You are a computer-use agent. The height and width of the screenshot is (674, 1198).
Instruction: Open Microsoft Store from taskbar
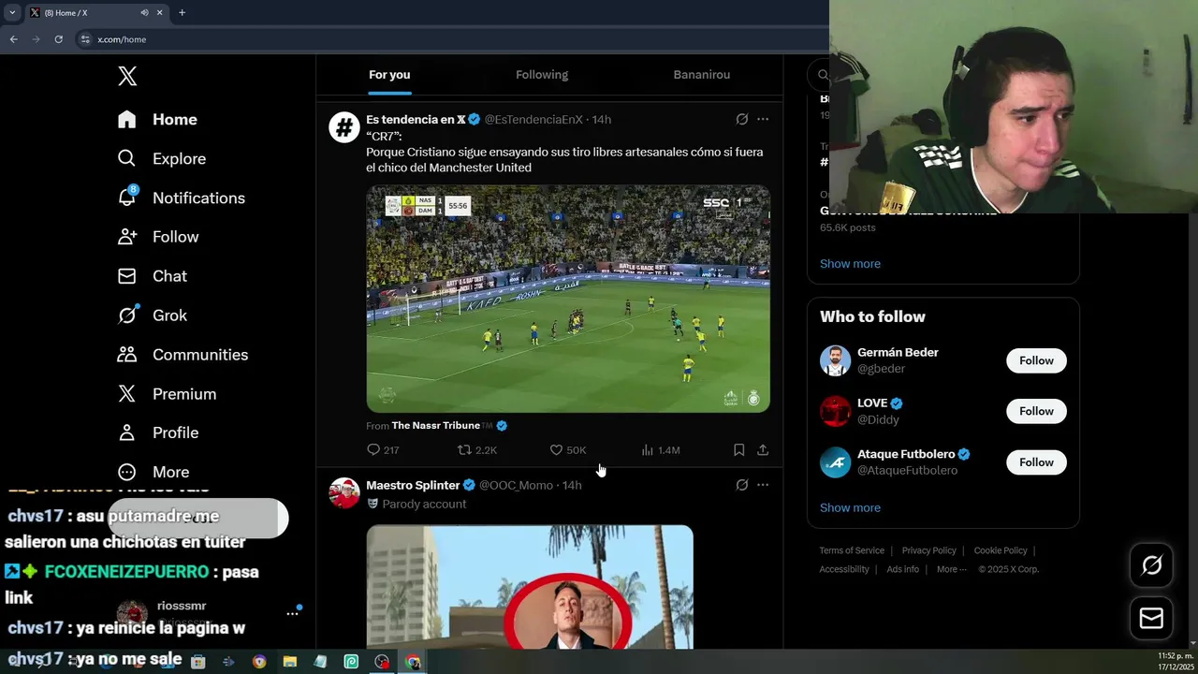coord(197,662)
